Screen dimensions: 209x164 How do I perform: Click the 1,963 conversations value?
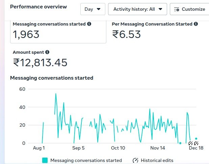tap(26, 34)
